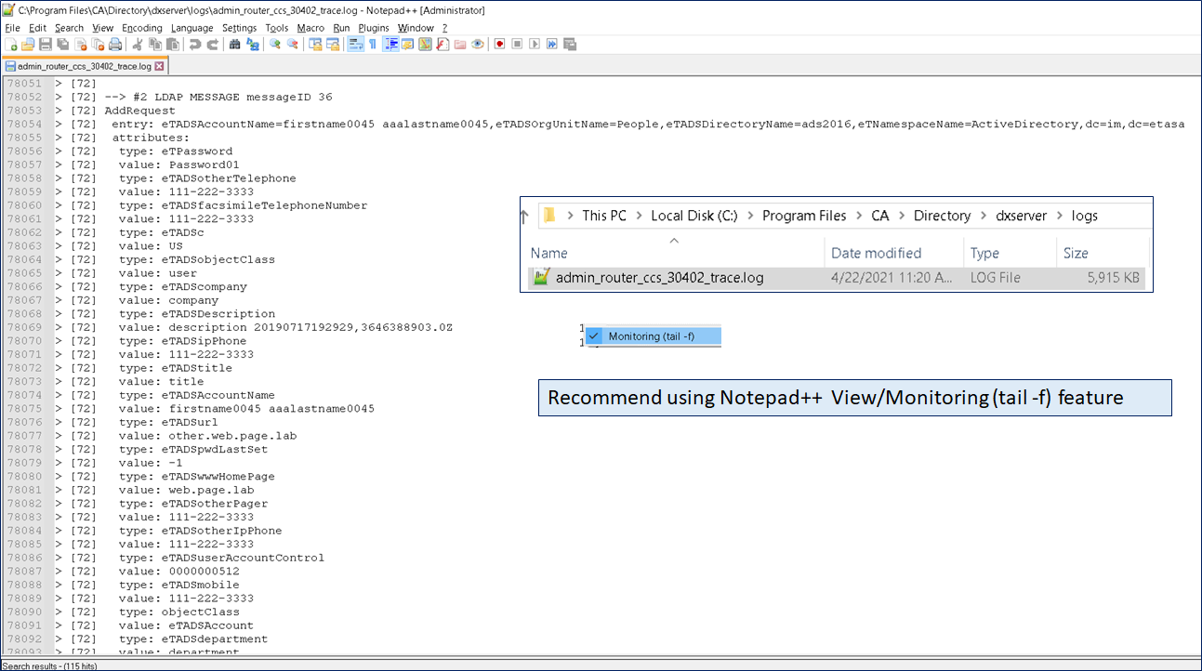Click the Zoom In magnifier icon

275,45
